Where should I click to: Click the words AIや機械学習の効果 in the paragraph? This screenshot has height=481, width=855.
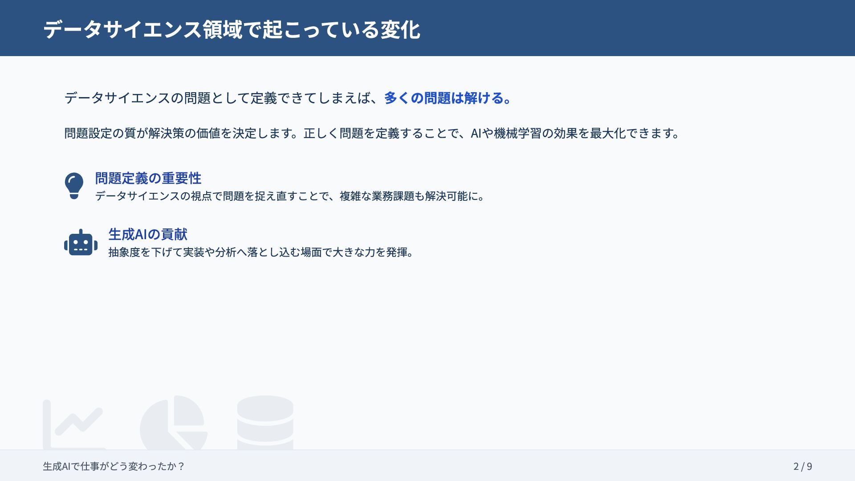[x=524, y=133]
